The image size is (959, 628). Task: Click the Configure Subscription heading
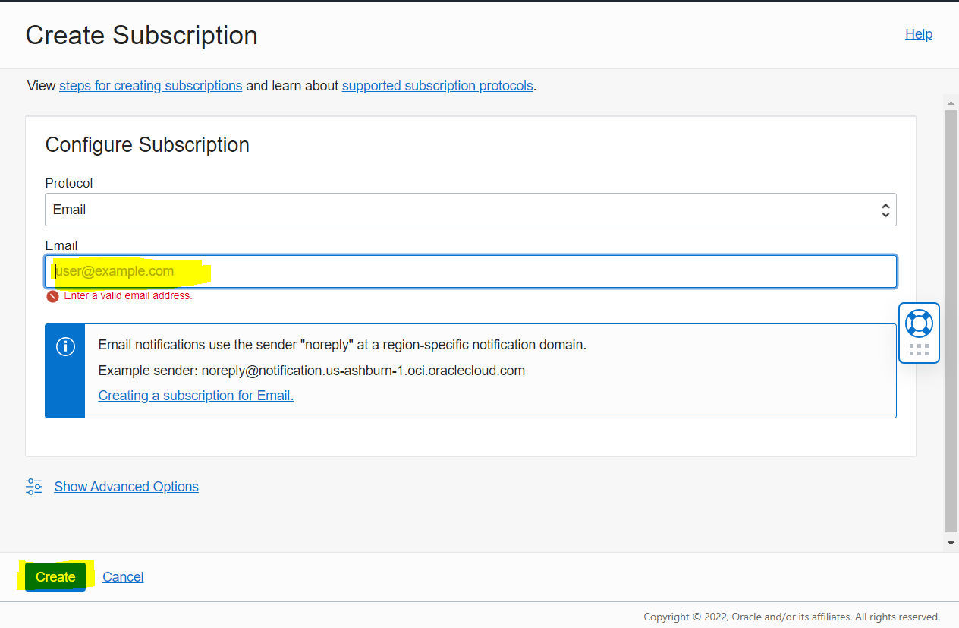pyautogui.click(x=147, y=145)
